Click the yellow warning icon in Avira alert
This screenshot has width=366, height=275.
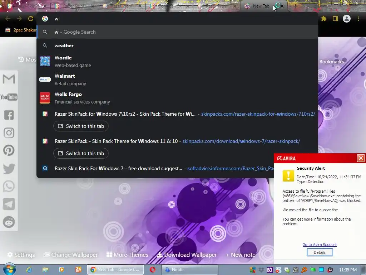point(288,175)
